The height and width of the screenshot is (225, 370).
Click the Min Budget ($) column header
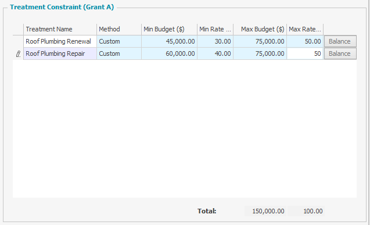pos(169,29)
